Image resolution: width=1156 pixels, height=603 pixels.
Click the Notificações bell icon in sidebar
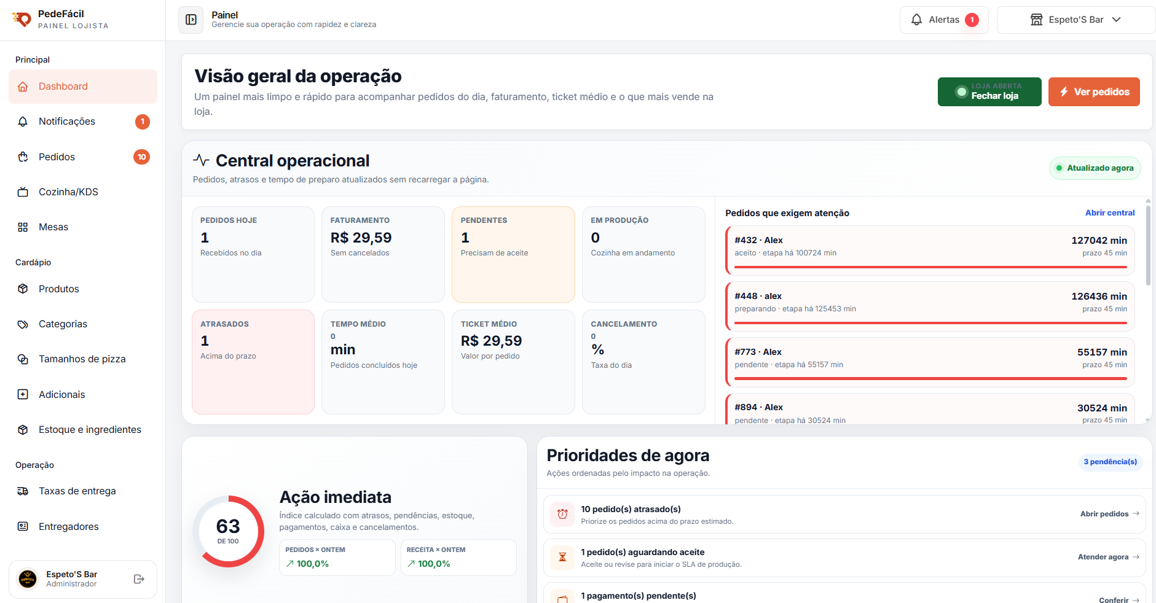23,122
